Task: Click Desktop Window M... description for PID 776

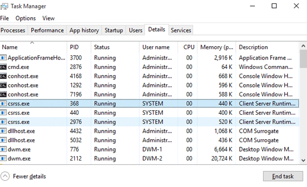Action: point(266,150)
